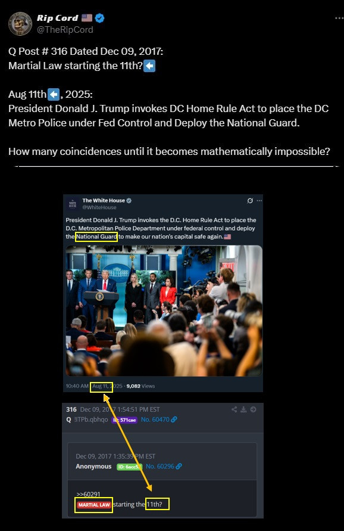Click the download icon on Q post 316
Image resolution: width=344 pixels, height=531 pixels.
(x=243, y=409)
